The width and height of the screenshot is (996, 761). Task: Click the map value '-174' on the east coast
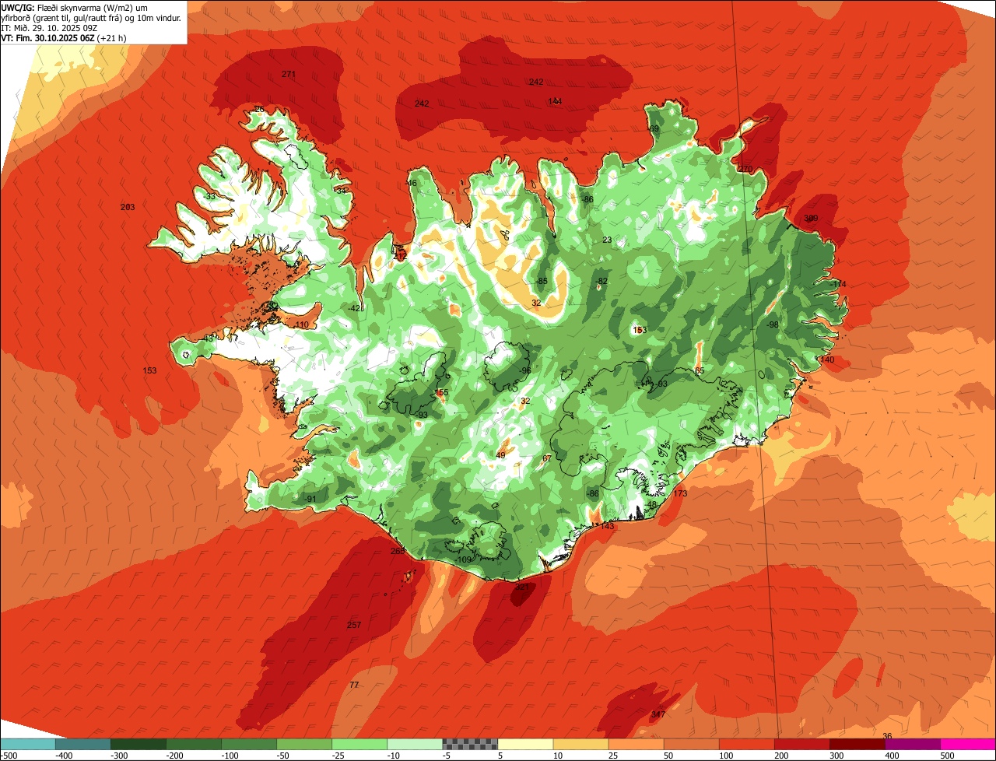click(837, 285)
